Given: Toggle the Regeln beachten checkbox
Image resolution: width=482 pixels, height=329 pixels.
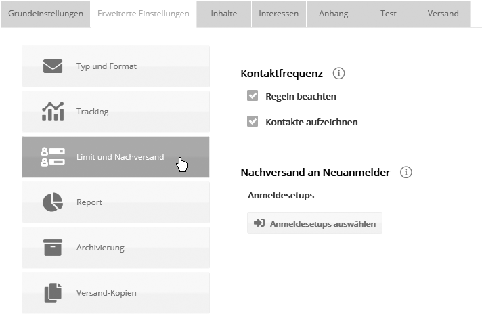Looking at the screenshot, I should click(x=253, y=96).
